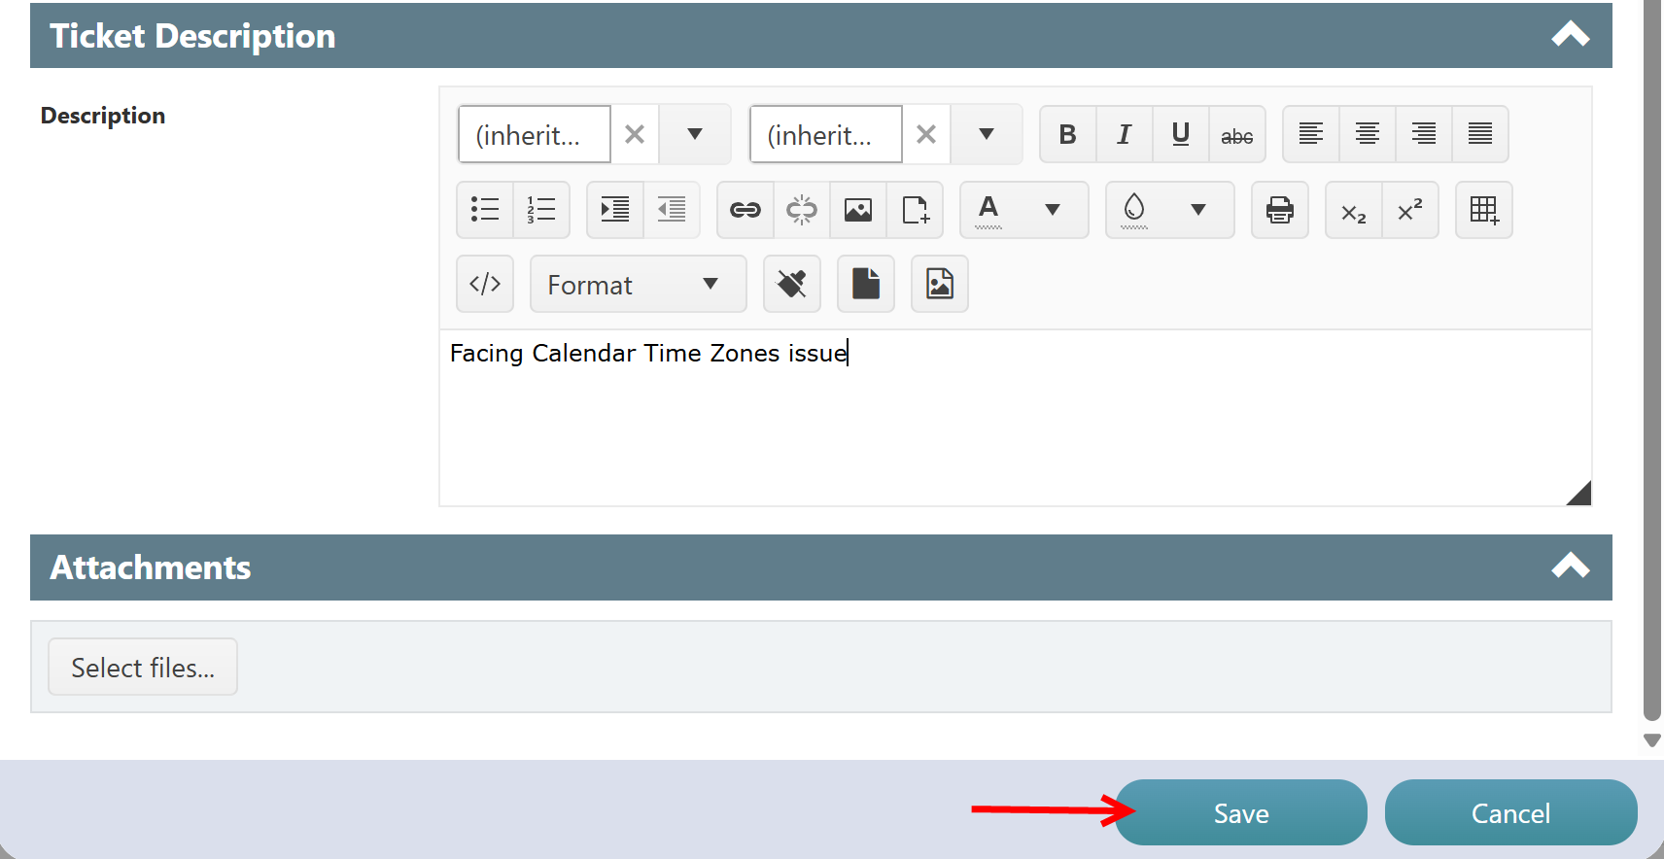Toggle strikethrough formatting
Viewport: 1664px width, 859px height.
point(1236,134)
